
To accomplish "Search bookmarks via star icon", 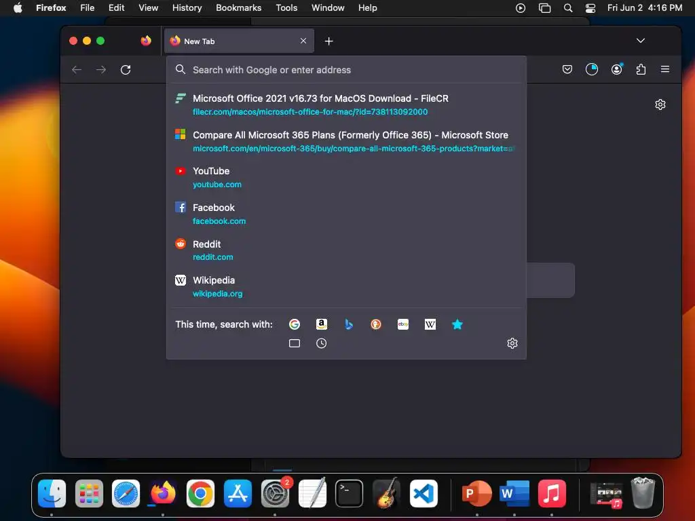I will pos(457,324).
